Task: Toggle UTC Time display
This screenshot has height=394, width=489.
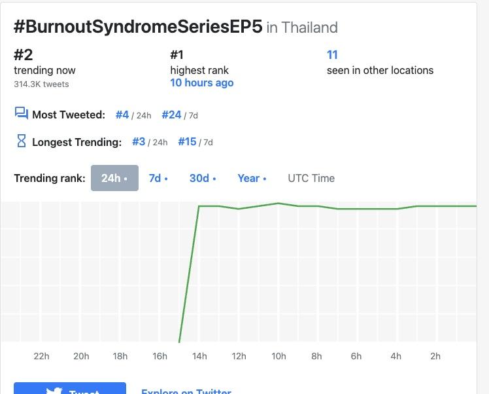Action: pyautogui.click(x=311, y=178)
